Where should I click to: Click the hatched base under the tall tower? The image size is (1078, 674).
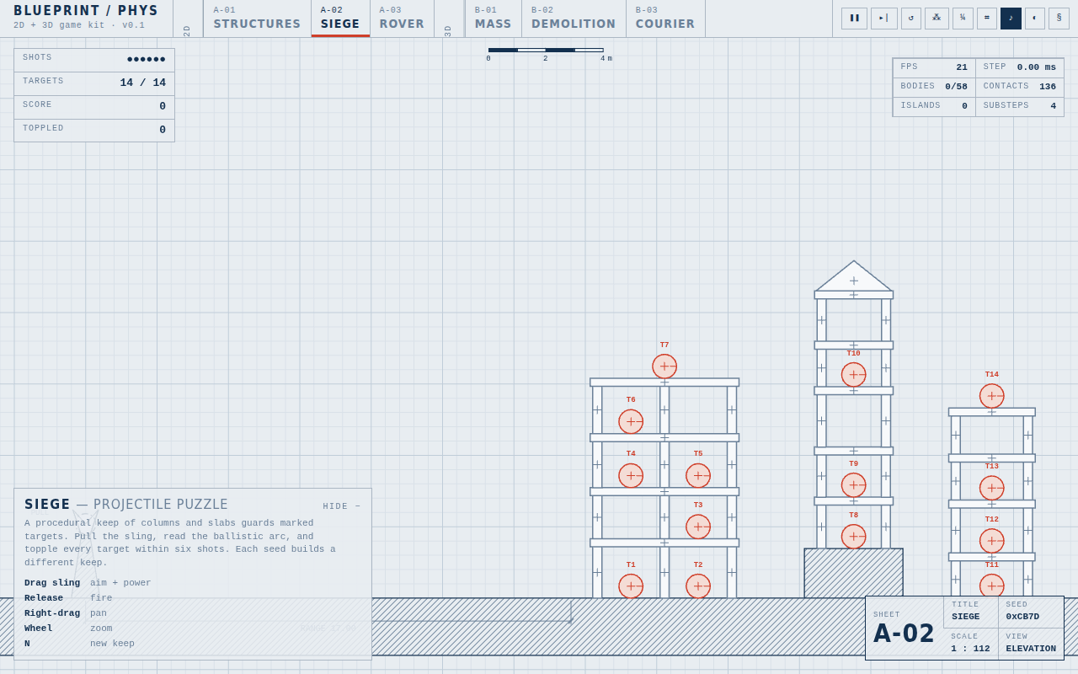854,574
